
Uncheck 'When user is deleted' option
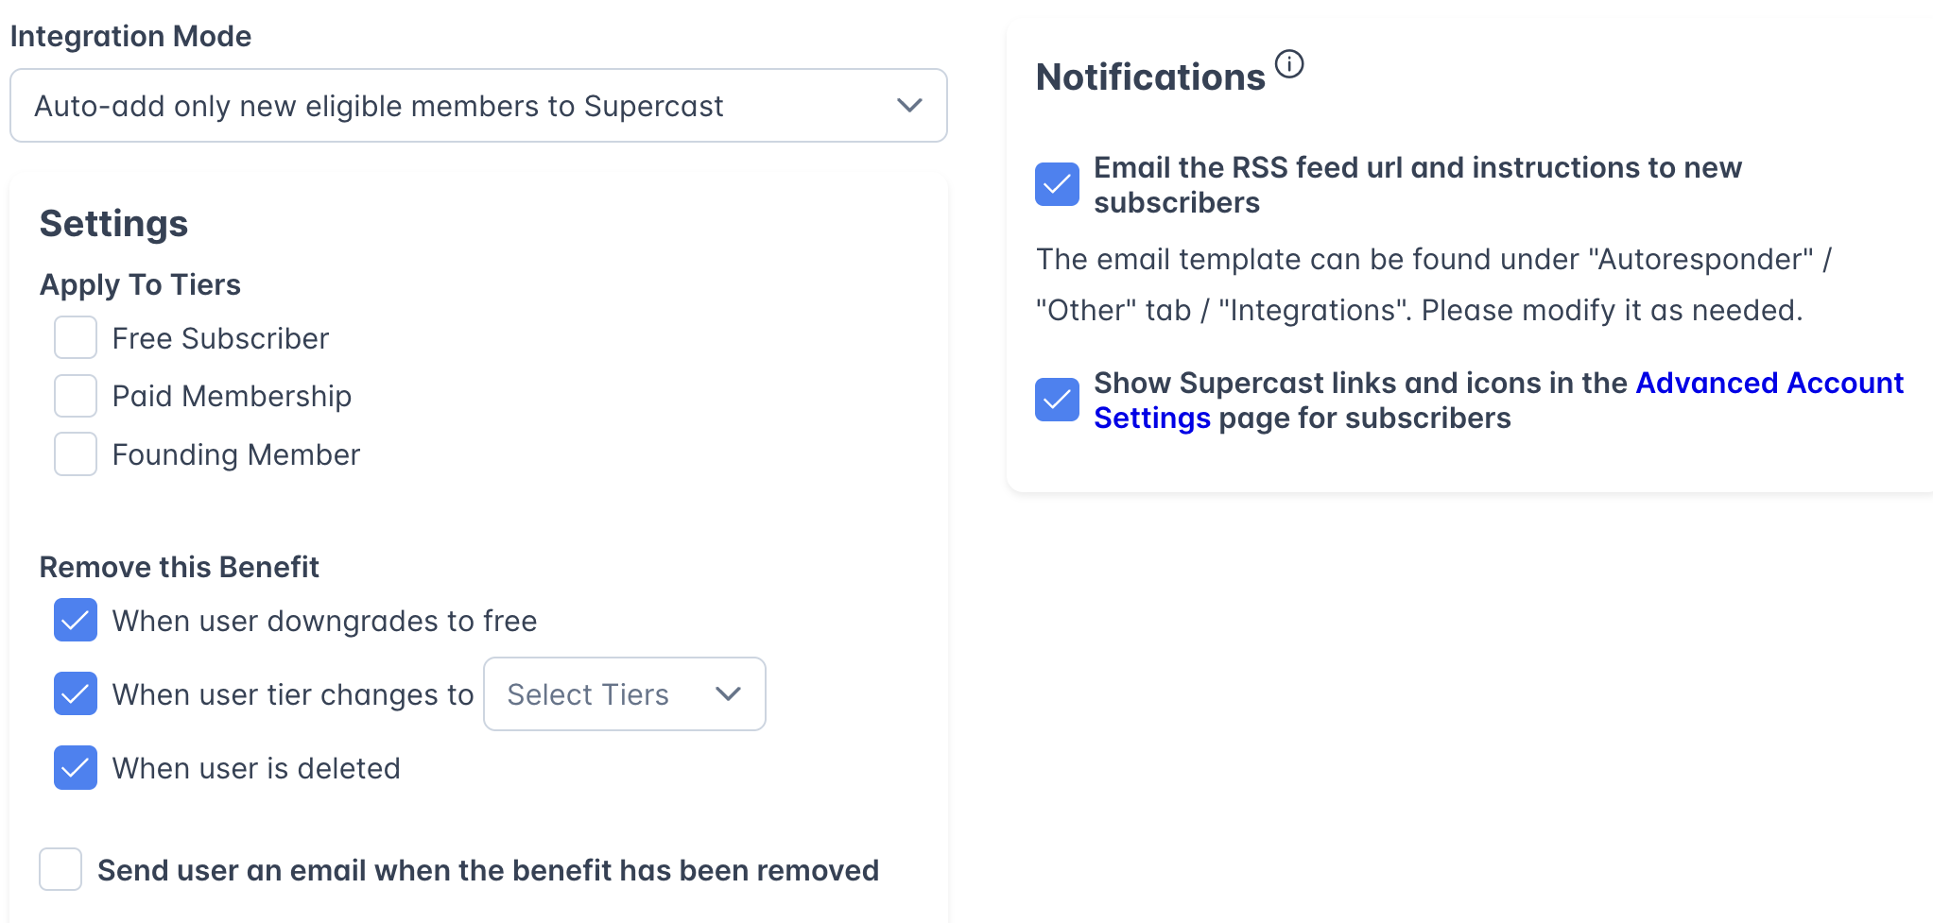pyautogui.click(x=76, y=768)
